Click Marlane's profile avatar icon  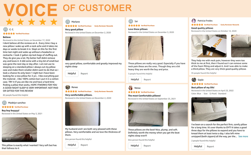tap(68, 22)
